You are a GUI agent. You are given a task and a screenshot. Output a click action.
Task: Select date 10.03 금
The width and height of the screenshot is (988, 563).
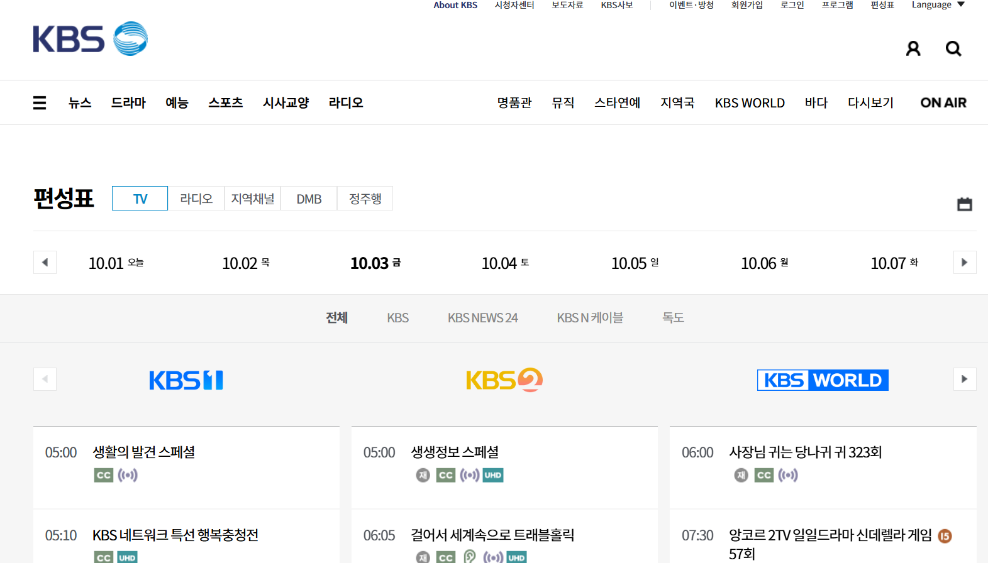375,263
